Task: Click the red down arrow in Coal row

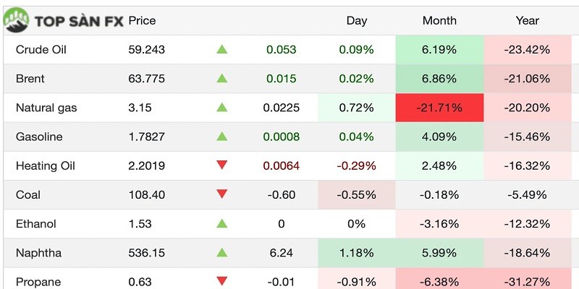Action: tap(222, 194)
